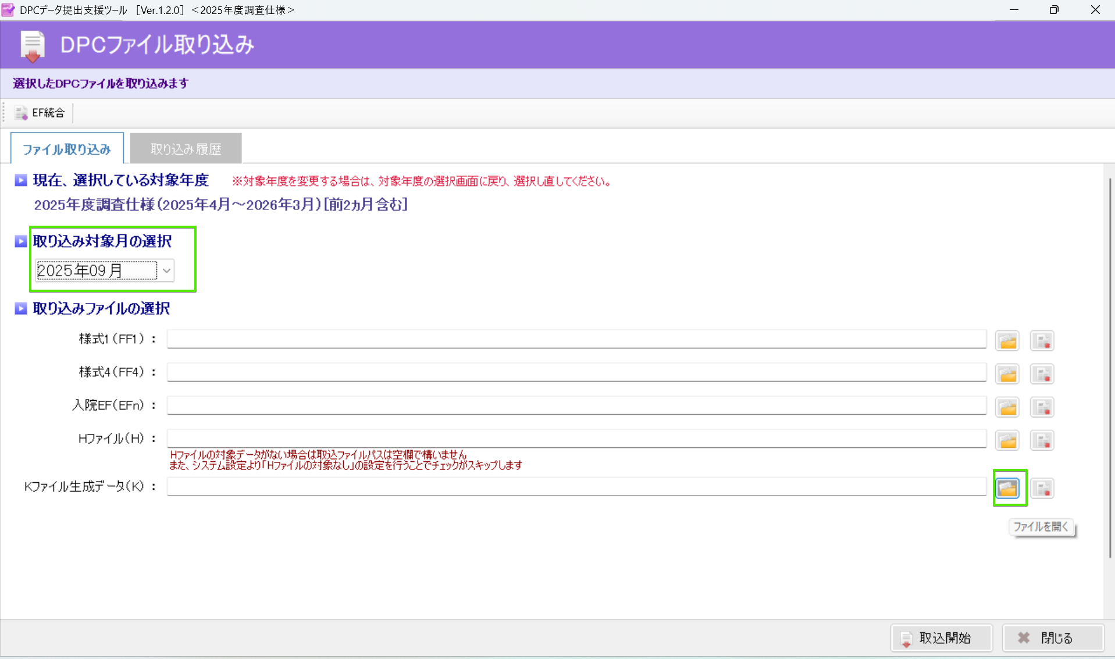Clear the 様式1（FF1） file path
1115x659 pixels.
1042,341
